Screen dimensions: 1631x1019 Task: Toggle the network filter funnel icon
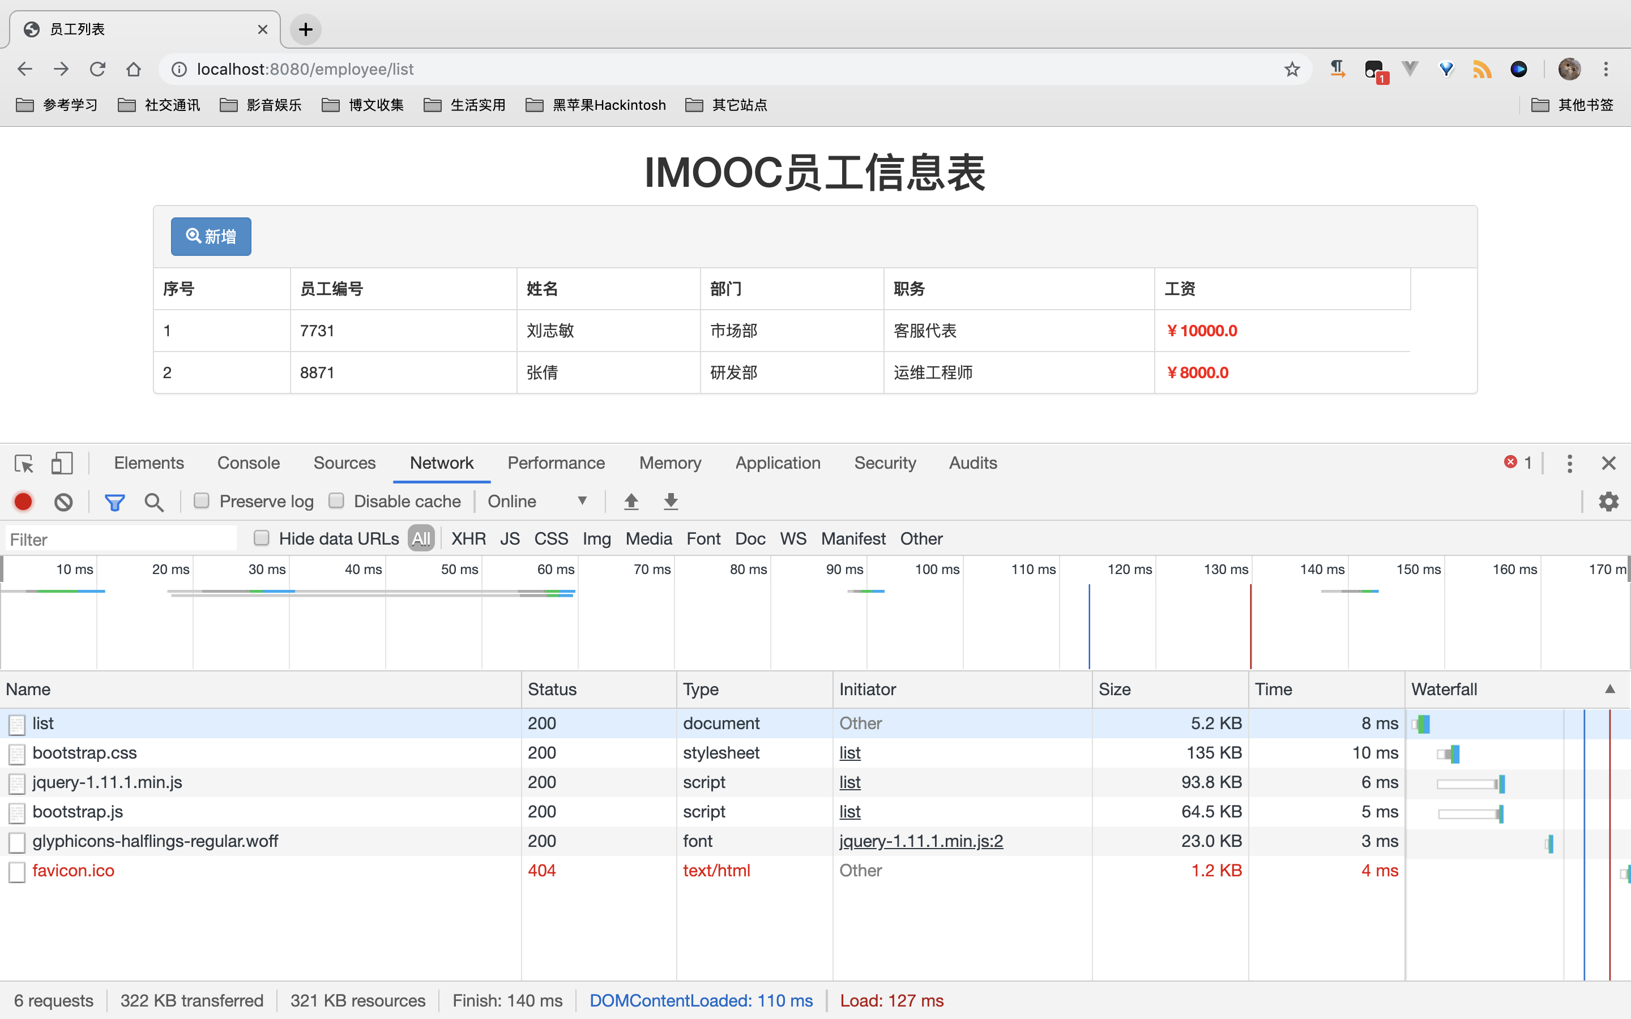point(114,502)
